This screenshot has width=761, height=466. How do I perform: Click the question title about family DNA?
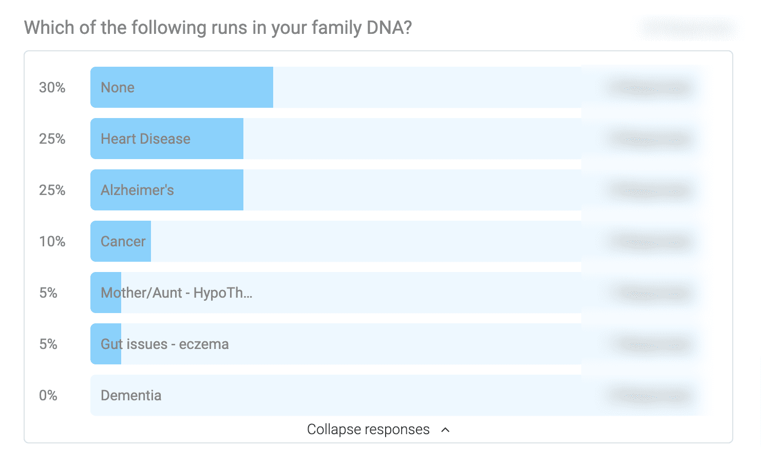pos(218,28)
